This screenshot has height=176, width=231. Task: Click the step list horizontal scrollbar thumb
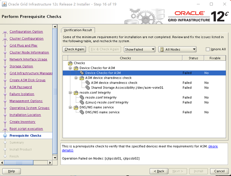pos(19,163)
